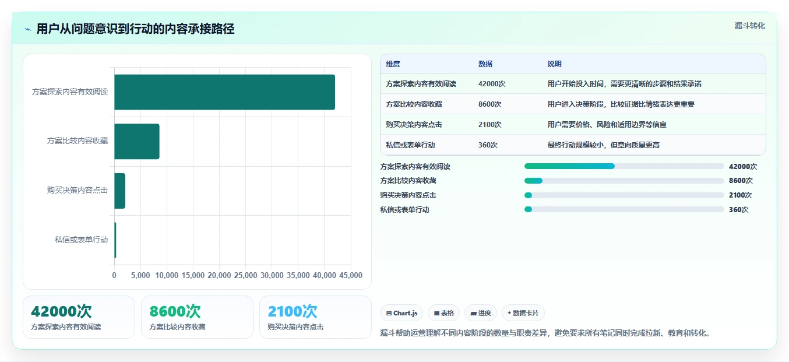Click table data cell 360次
Viewport: 789px width, 362px height.
[x=488, y=145]
